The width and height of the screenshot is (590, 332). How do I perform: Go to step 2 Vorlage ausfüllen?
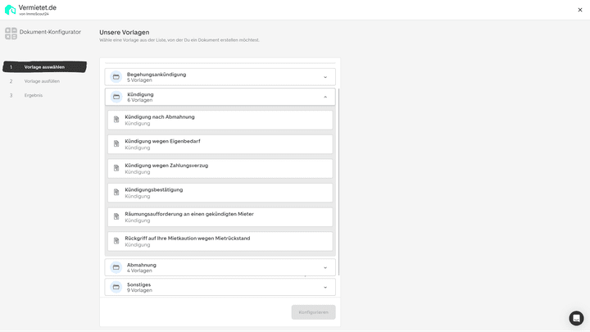pos(42,81)
